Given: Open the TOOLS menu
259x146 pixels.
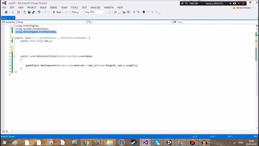Looking at the screenshot, I should [74, 7].
